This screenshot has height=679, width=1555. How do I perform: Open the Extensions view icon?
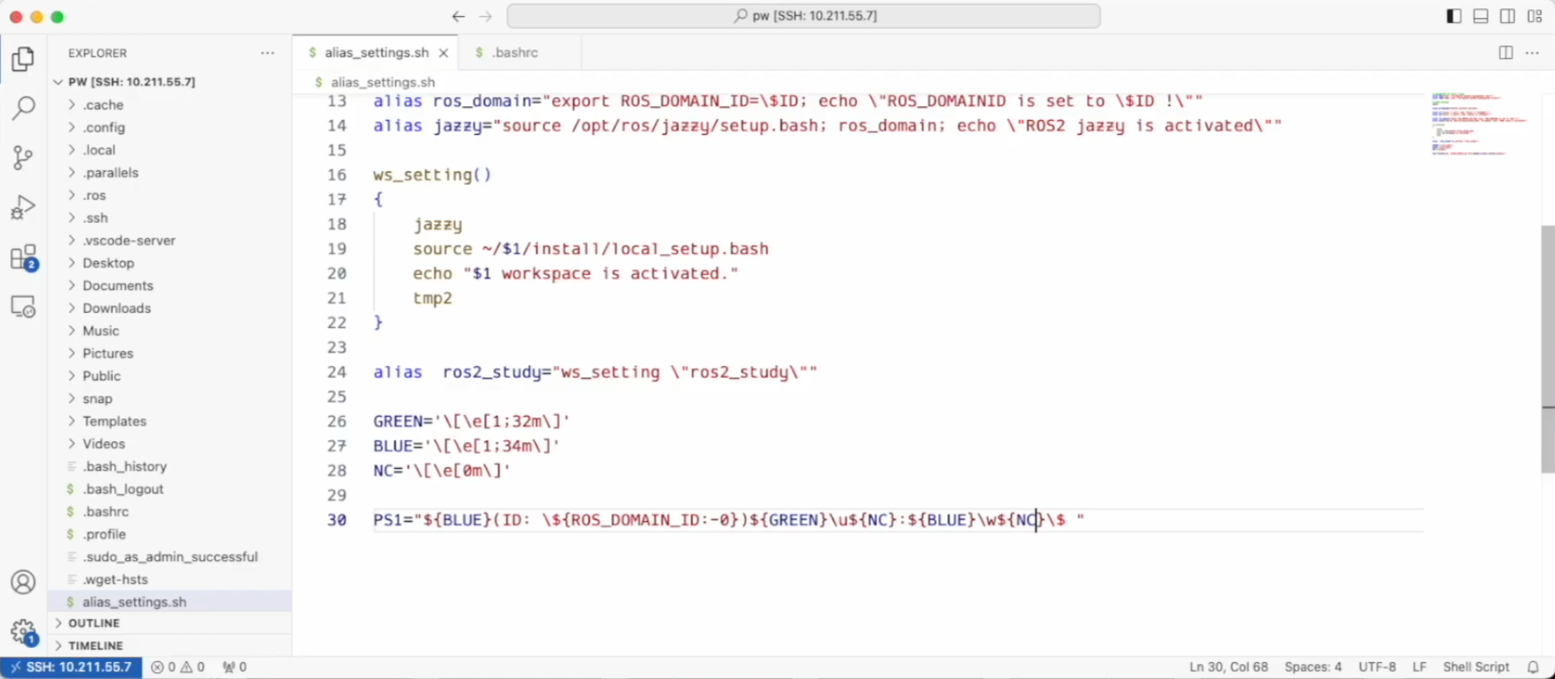click(24, 257)
